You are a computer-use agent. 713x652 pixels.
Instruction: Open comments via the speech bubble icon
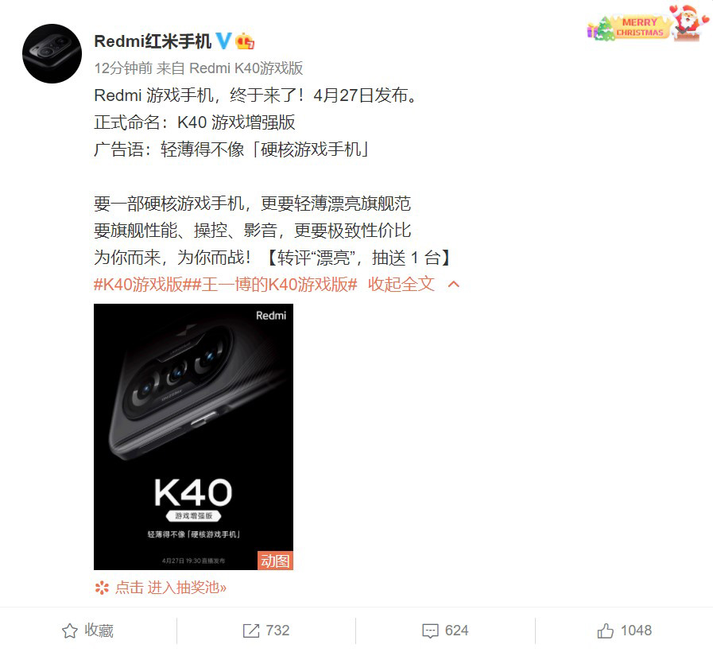click(430, 631)
